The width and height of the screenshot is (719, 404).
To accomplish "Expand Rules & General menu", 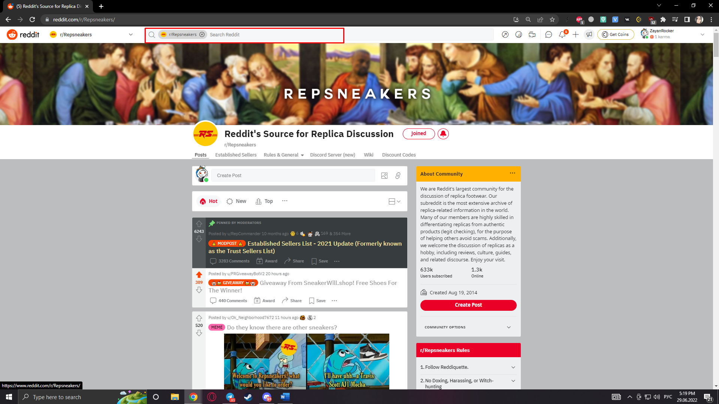I will [284, 155].
